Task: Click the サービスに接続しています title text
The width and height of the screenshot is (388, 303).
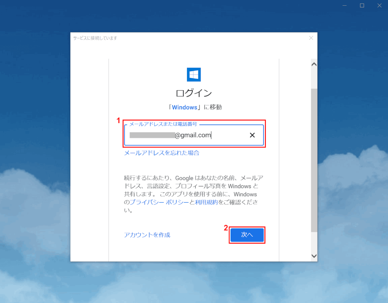Action: coord(95,38)
